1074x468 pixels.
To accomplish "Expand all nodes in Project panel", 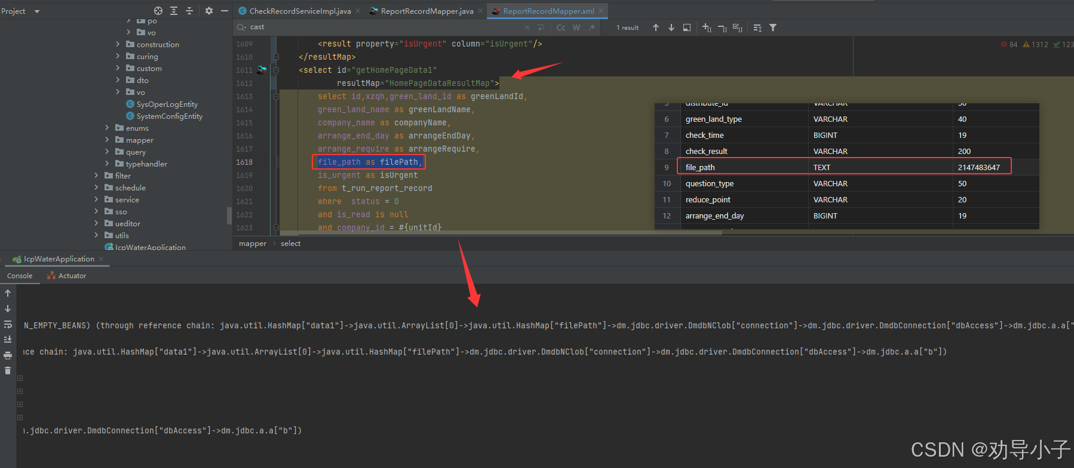I will [174, 11].
